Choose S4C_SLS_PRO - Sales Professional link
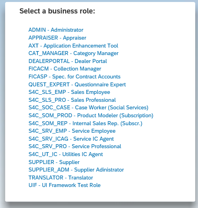198x208 pixels. [x=72, y=100]
